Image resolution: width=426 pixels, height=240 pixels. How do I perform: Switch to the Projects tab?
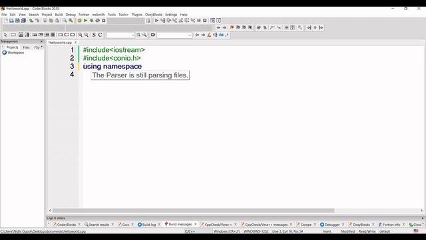(x=12, y=47)
